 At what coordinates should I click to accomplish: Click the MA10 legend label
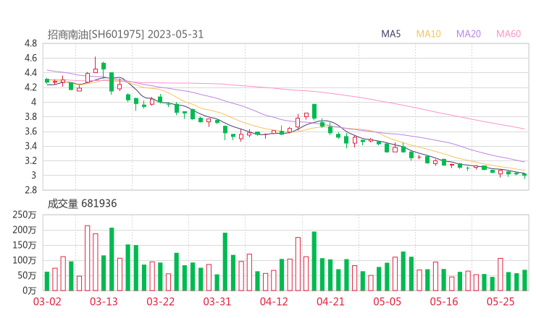point(428,34)
